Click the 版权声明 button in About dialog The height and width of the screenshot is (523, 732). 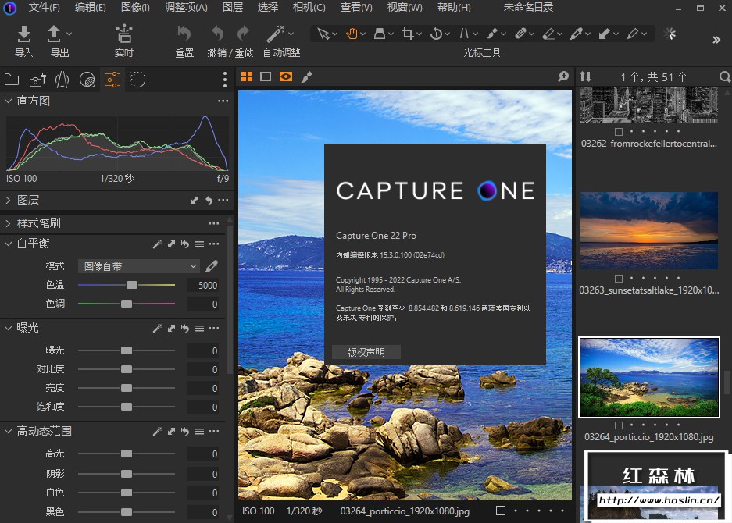[x=366, y=352]
